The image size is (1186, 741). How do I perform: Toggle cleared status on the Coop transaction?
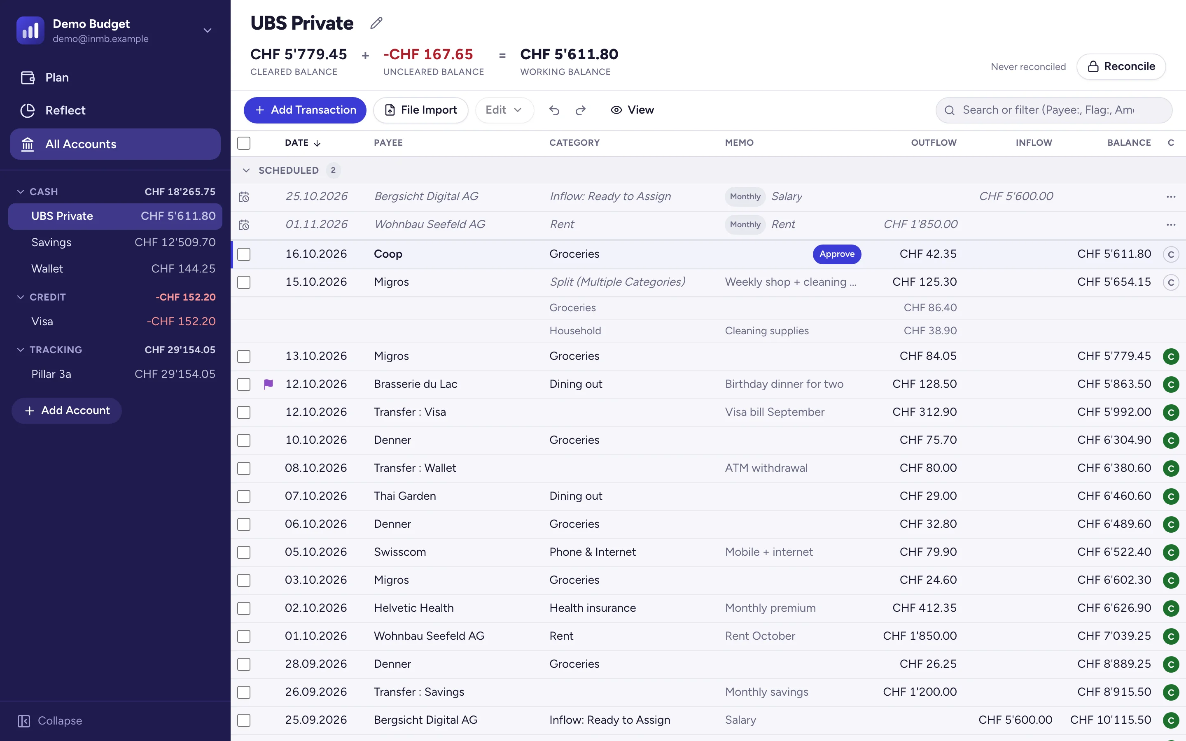[1171, 254]
